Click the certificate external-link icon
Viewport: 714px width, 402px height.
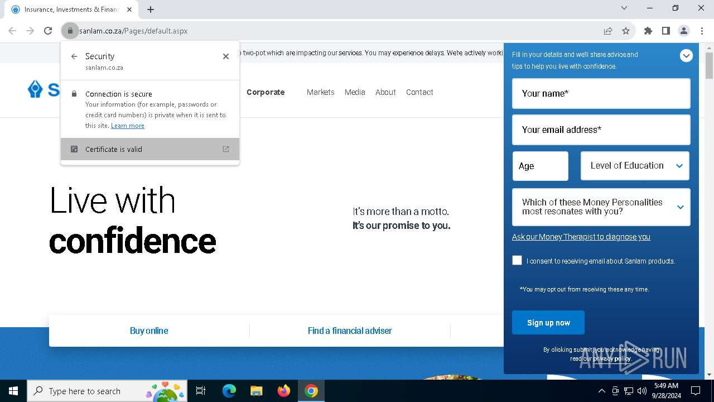pyautogui.click(x=226, y=149)
